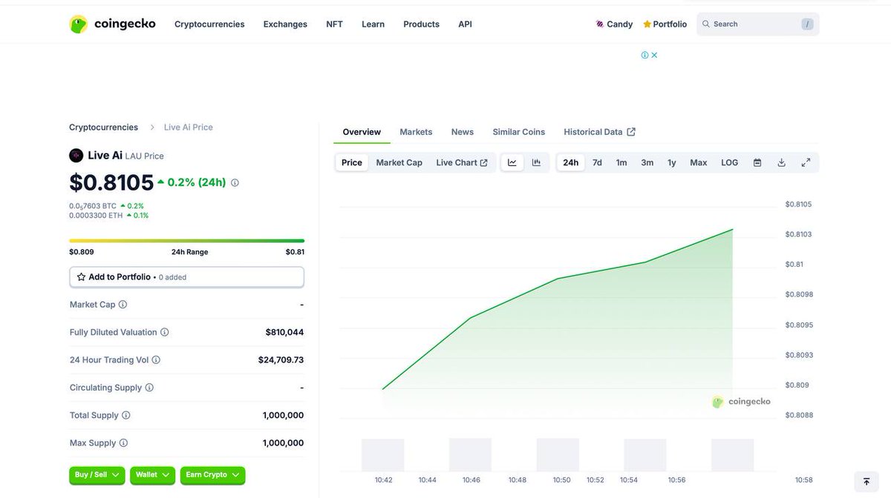Switch to line chart view icon
891x498 pixels.
(512, 162)
